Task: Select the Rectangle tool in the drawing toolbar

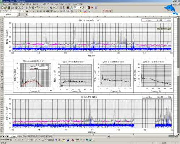Action: [x=43, y=140]
